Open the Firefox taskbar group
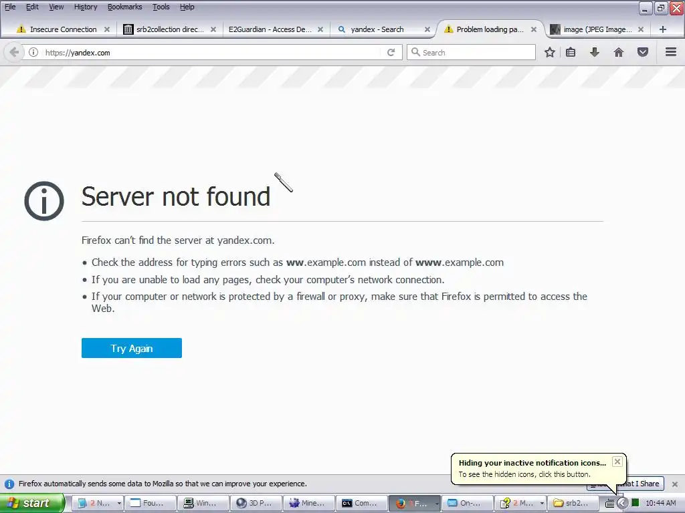 [415, 503]
